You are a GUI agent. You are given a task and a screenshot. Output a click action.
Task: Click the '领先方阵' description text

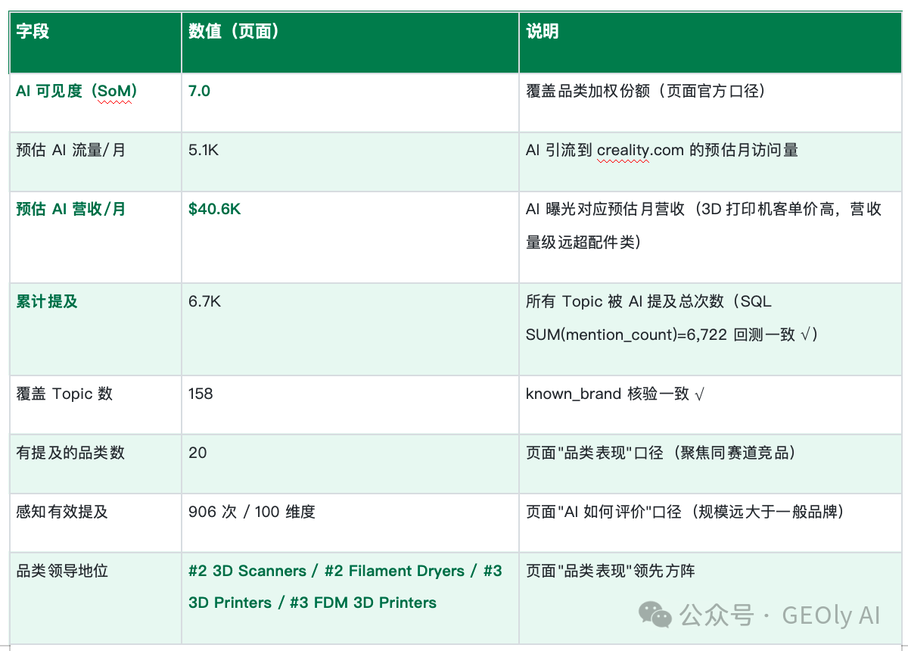point(611,571)
